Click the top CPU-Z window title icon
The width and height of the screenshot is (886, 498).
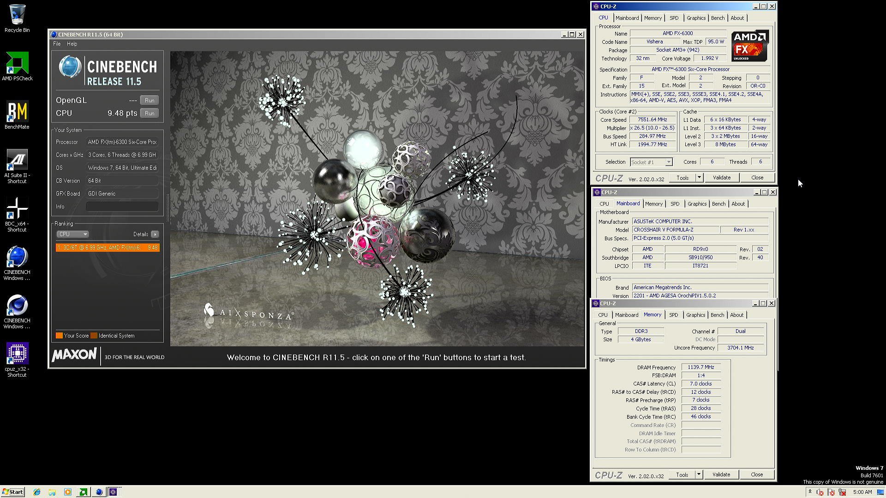tap(596, 6)
